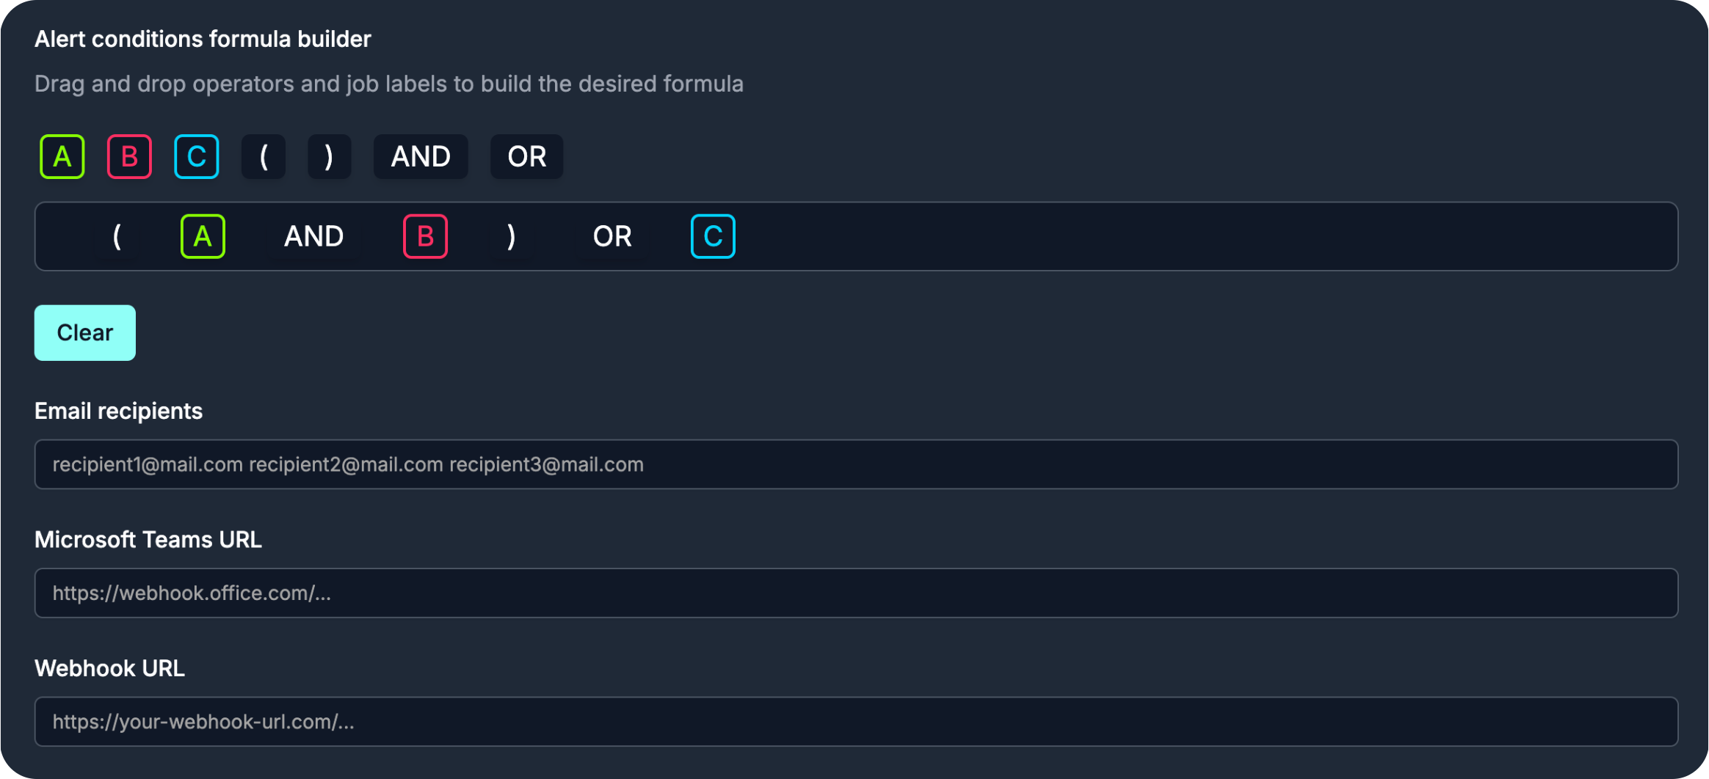Viewport: 1709px width, 779px height.
Task: Click the Webhook URL input field
Action: coord(856,722)
